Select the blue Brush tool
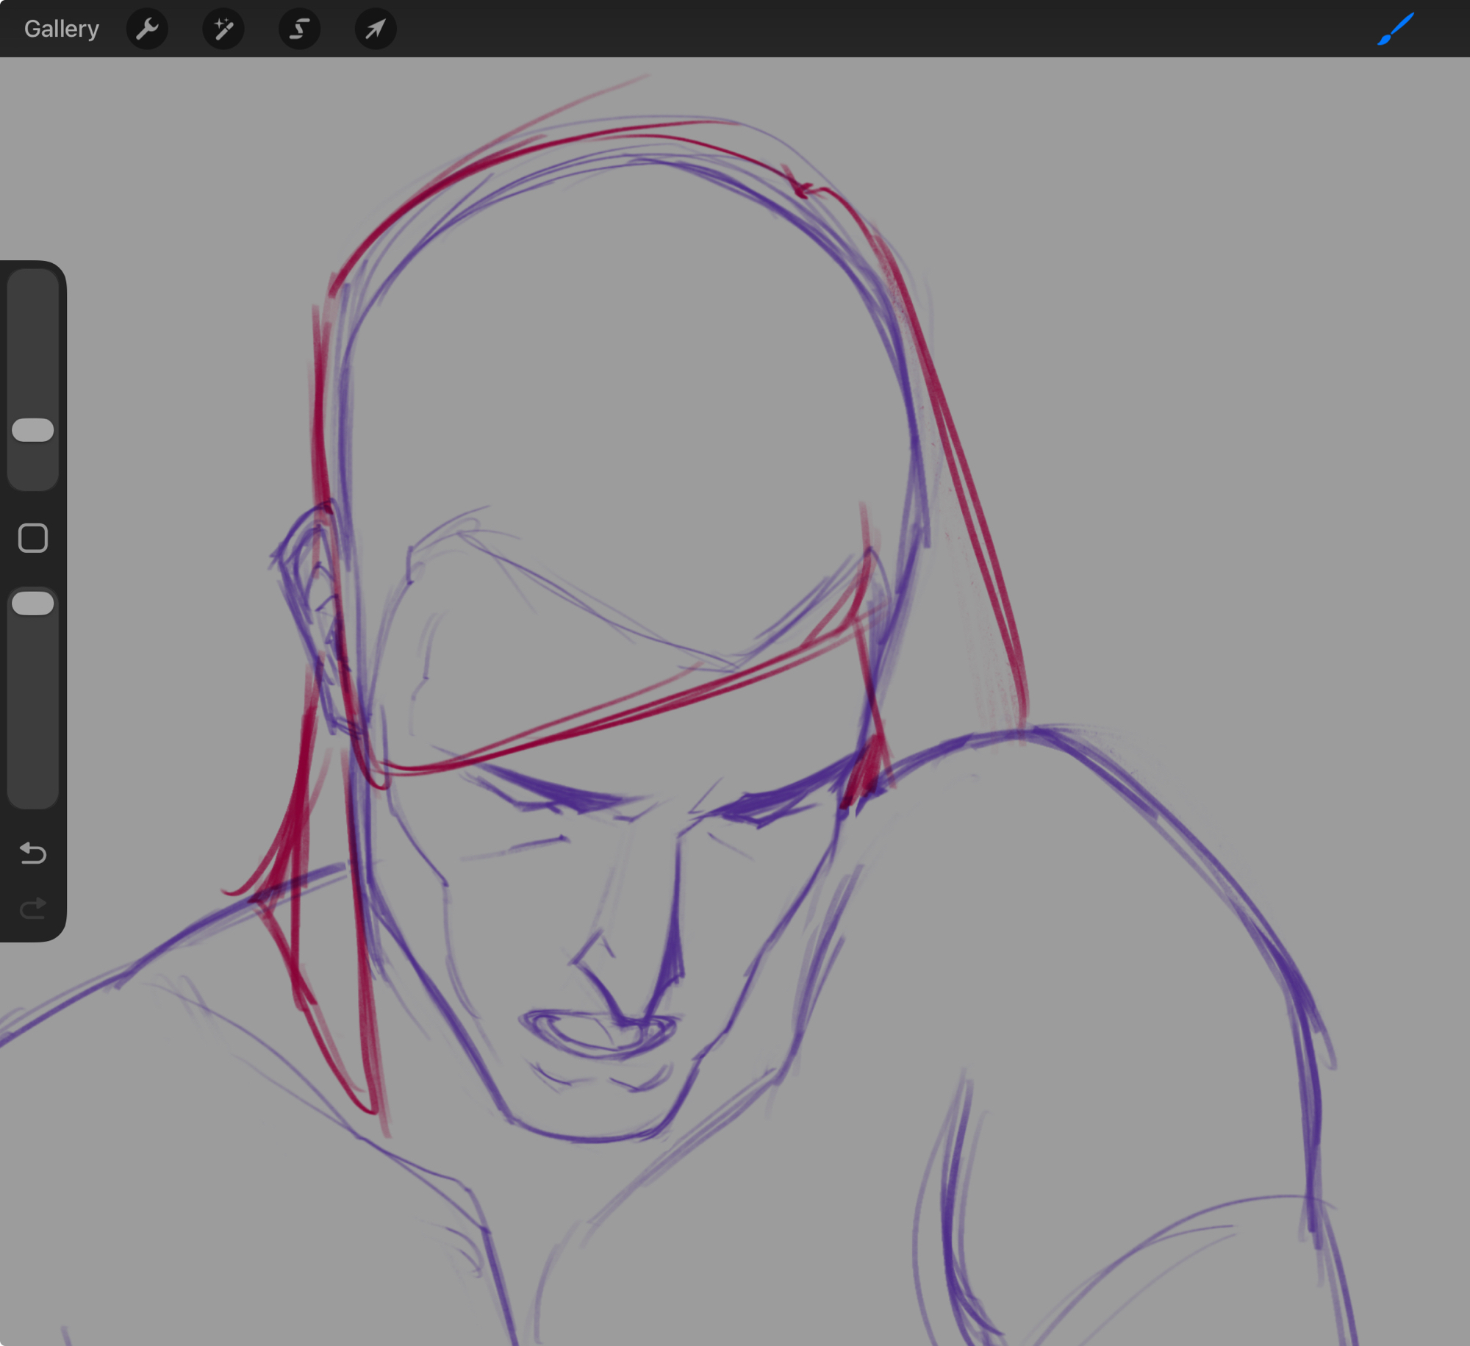This screenshot has height=1346, width=1470. tap(1394, 29)
